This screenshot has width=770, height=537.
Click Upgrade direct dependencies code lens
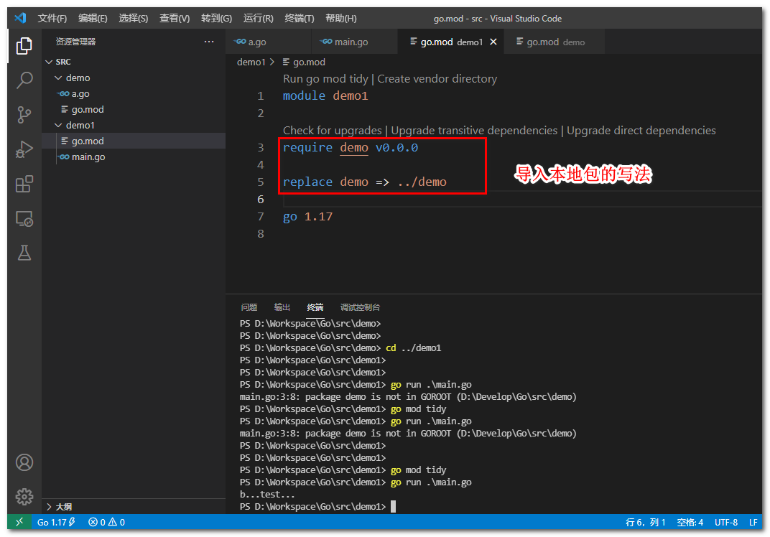[641, 131]
